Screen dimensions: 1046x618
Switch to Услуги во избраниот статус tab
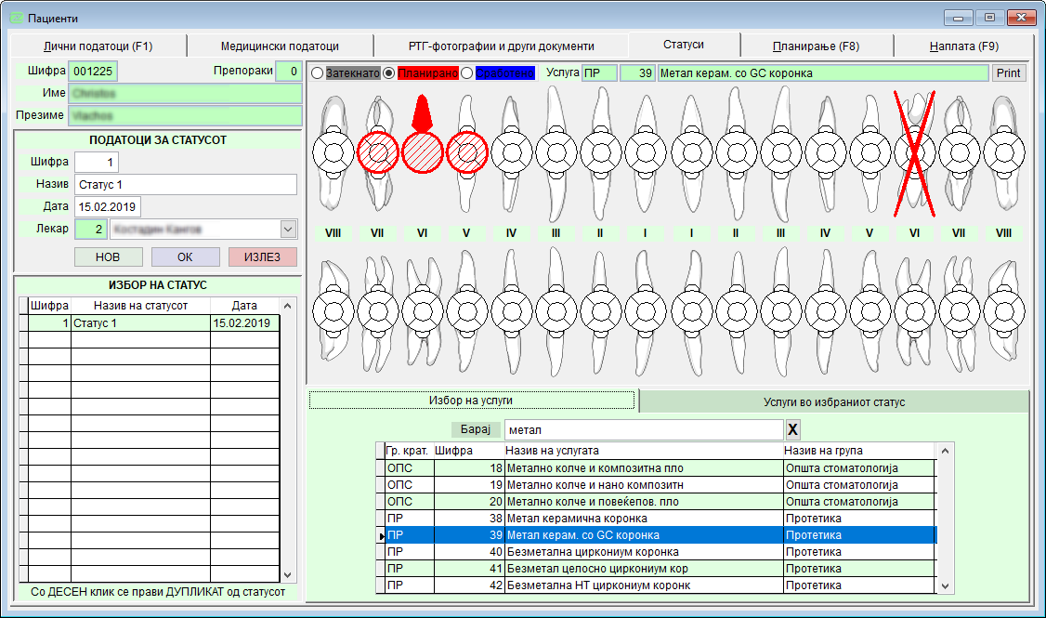click(834, 401)
